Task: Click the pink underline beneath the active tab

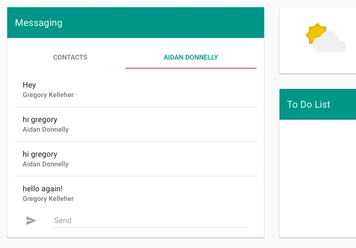Action: coord(191,68)
